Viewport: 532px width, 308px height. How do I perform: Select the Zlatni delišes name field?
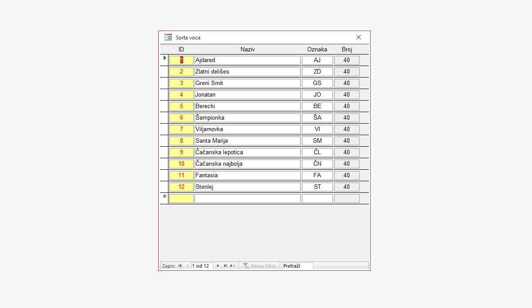(247, 71)
